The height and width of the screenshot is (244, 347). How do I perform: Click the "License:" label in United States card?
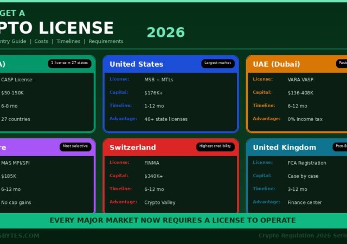point(119,79)
